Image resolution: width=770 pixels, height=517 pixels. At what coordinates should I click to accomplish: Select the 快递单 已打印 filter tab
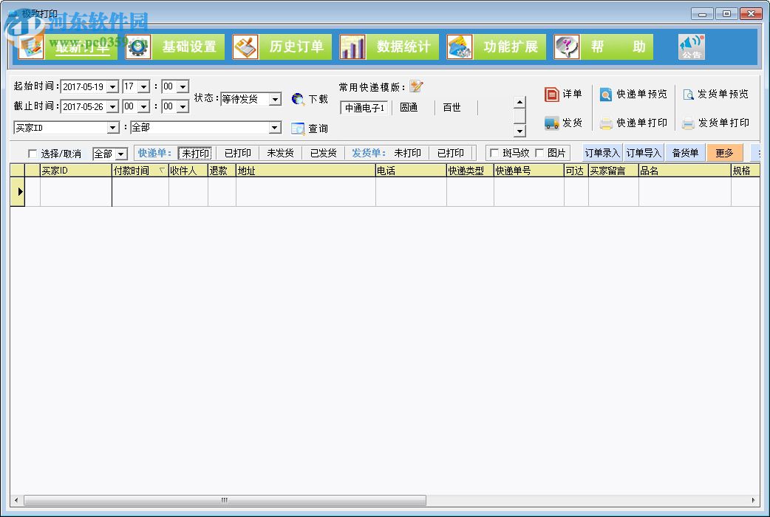[x=238, y=153]
